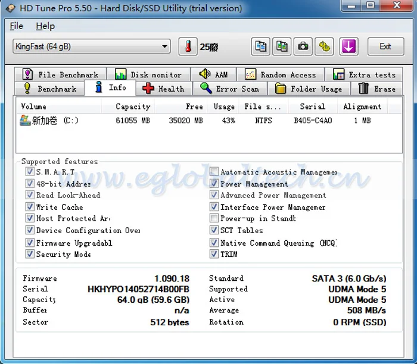Open options with the yellow wrench icon

(x=325, y=47)
